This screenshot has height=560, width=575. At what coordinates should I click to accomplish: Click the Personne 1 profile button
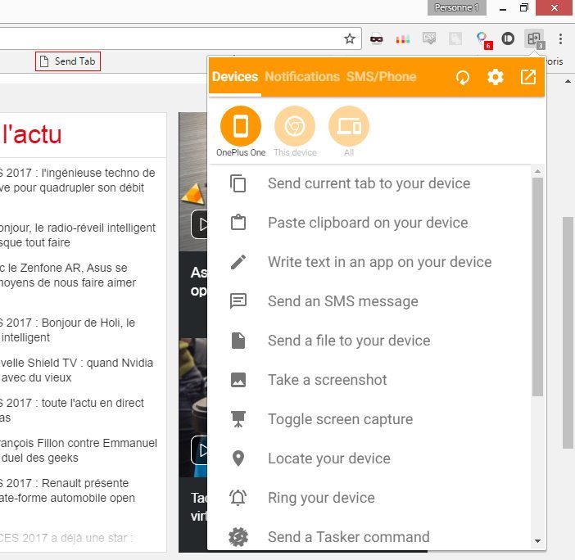[456, 7]
